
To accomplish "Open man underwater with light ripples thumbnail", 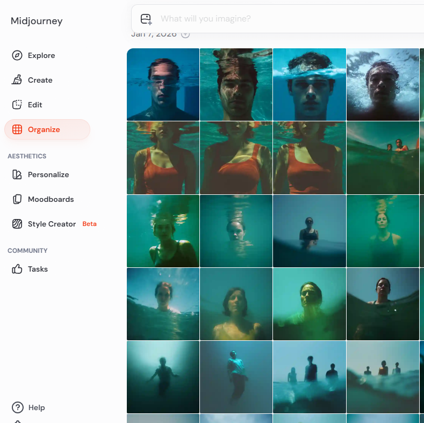I will (236, 84).
